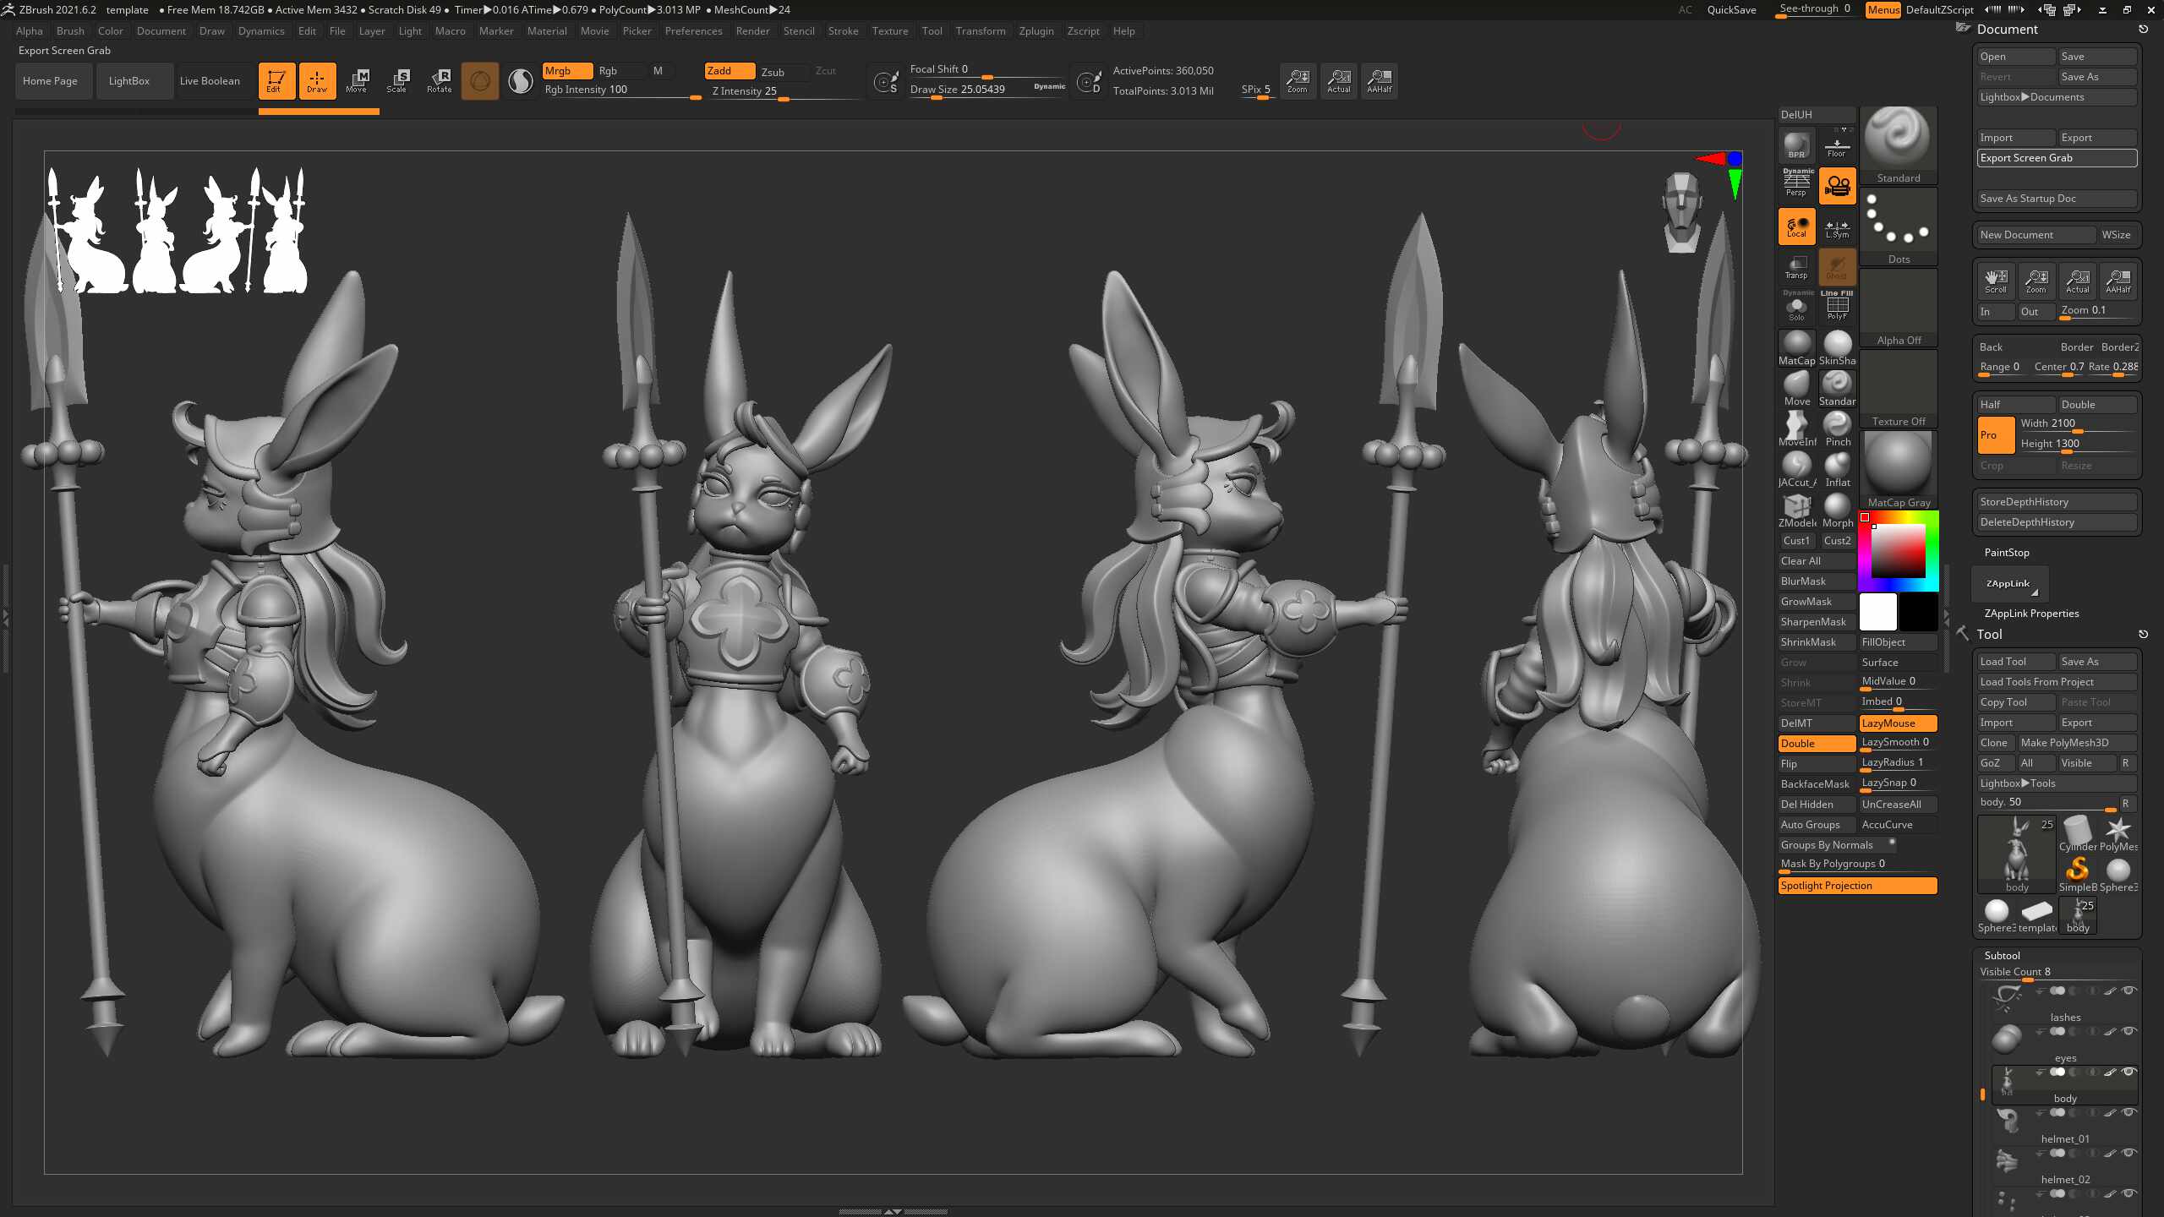The image size is (2164, 1217).
Task: Click top toolbar AAHalf icon
Action: (1379, 81)
